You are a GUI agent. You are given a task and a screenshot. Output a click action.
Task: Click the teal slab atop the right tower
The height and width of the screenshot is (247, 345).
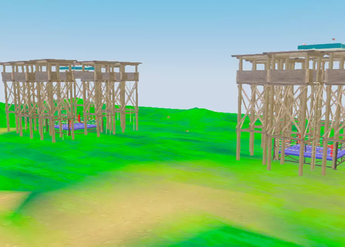click(321, 47)
